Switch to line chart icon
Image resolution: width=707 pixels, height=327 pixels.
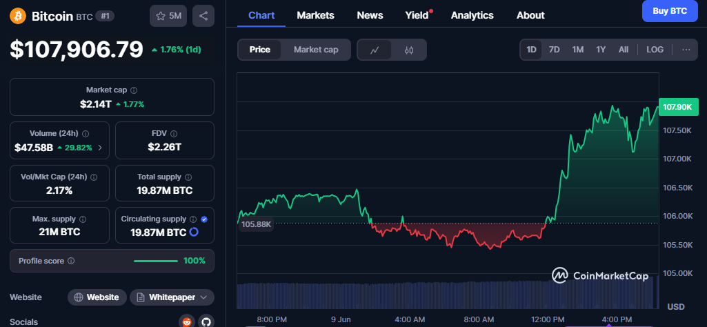pos(375,50)
